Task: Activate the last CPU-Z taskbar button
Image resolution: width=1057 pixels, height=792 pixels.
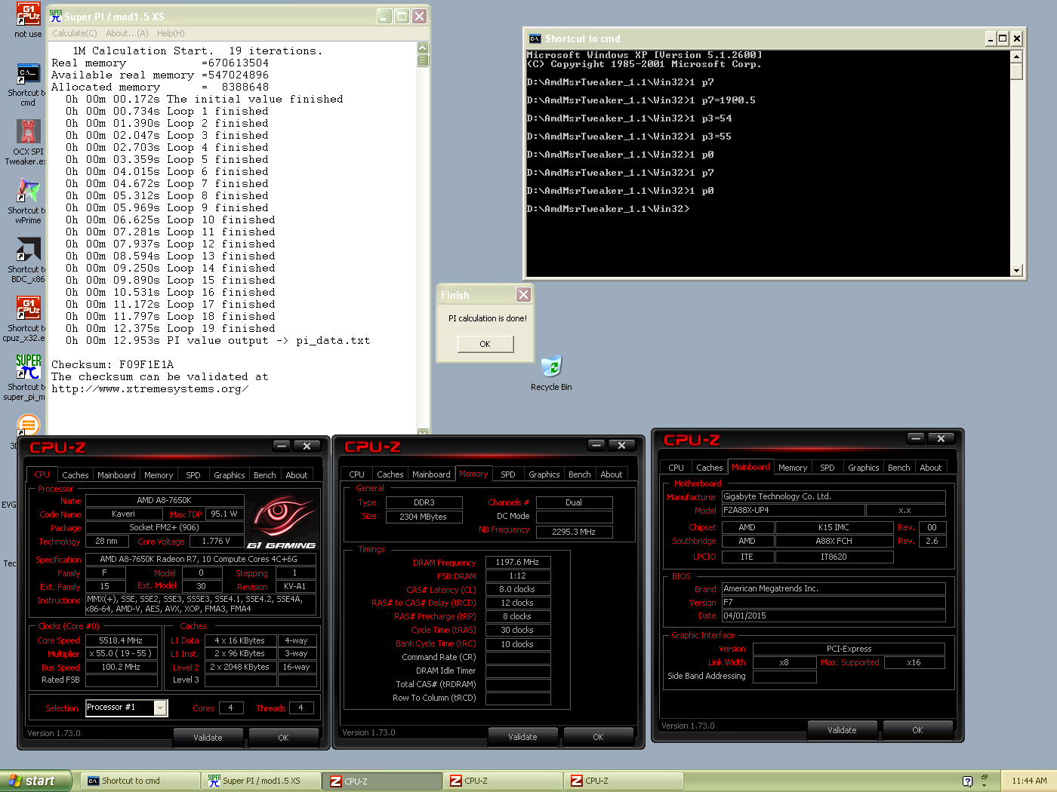Action: point(624,781)
